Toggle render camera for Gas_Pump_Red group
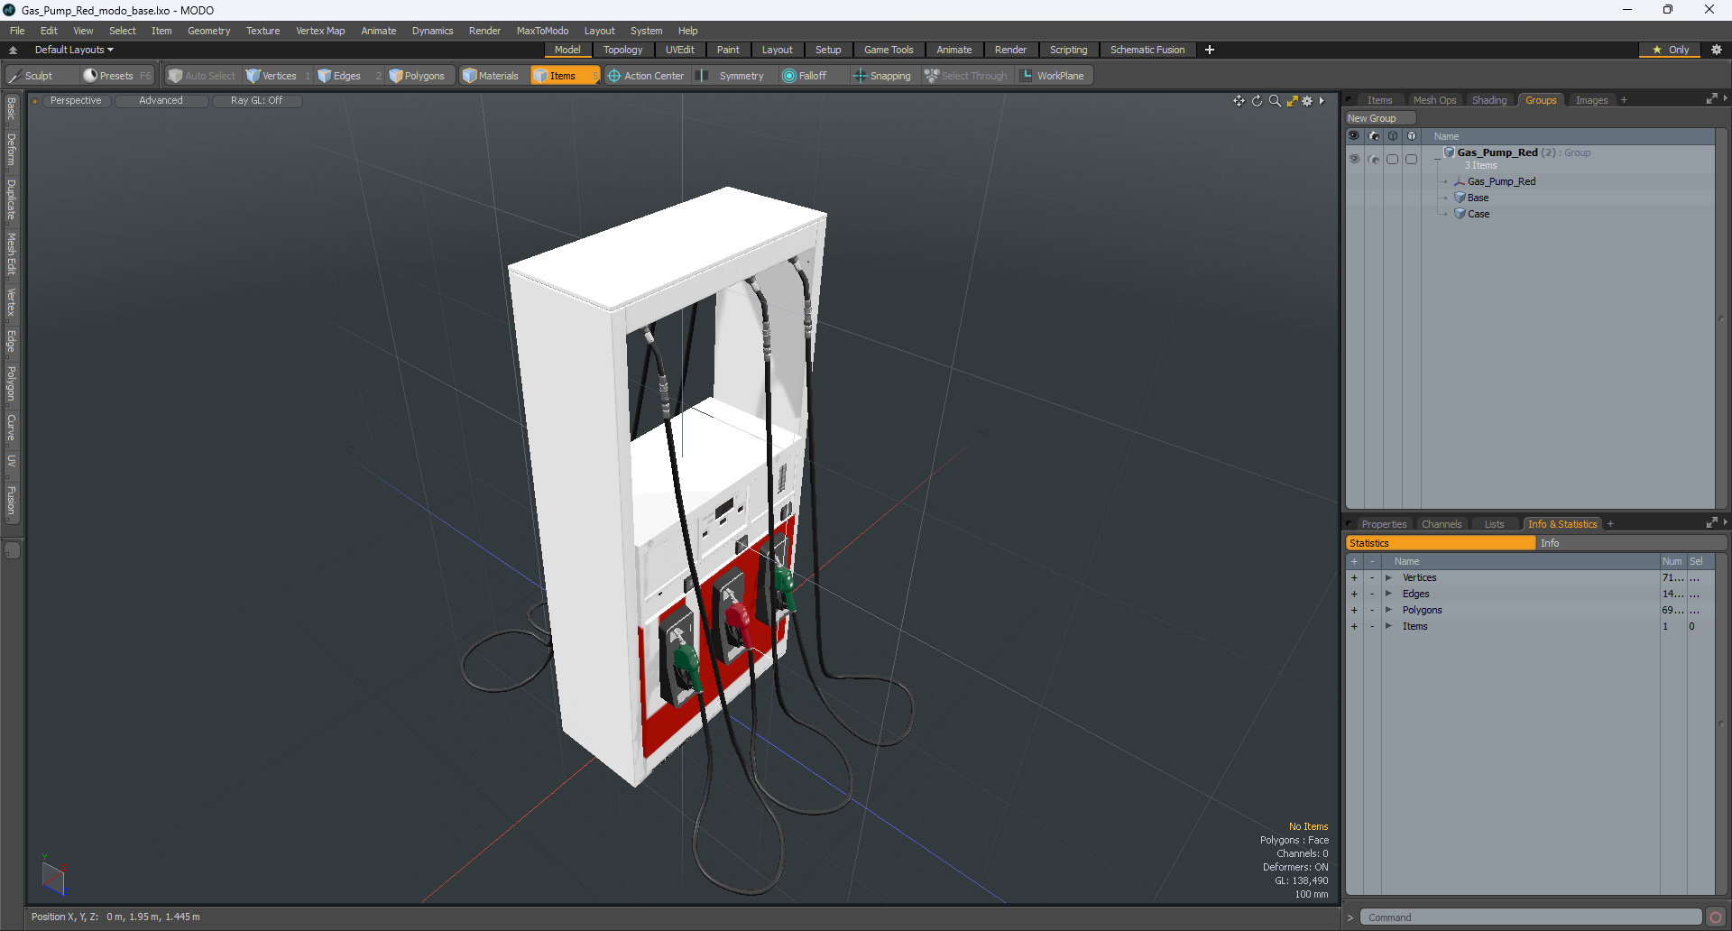Screen dimensions: 1732x931 [x=1374, y=159]
